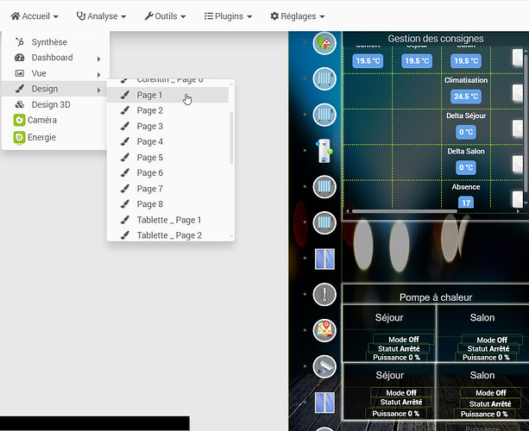This screenshot has width=529, height=431.
Task: Click the Absence value 17
Action: (x=466, y=203)
